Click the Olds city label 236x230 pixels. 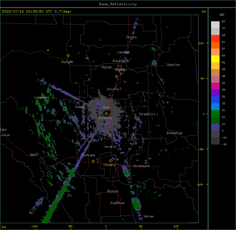(106, 108)
